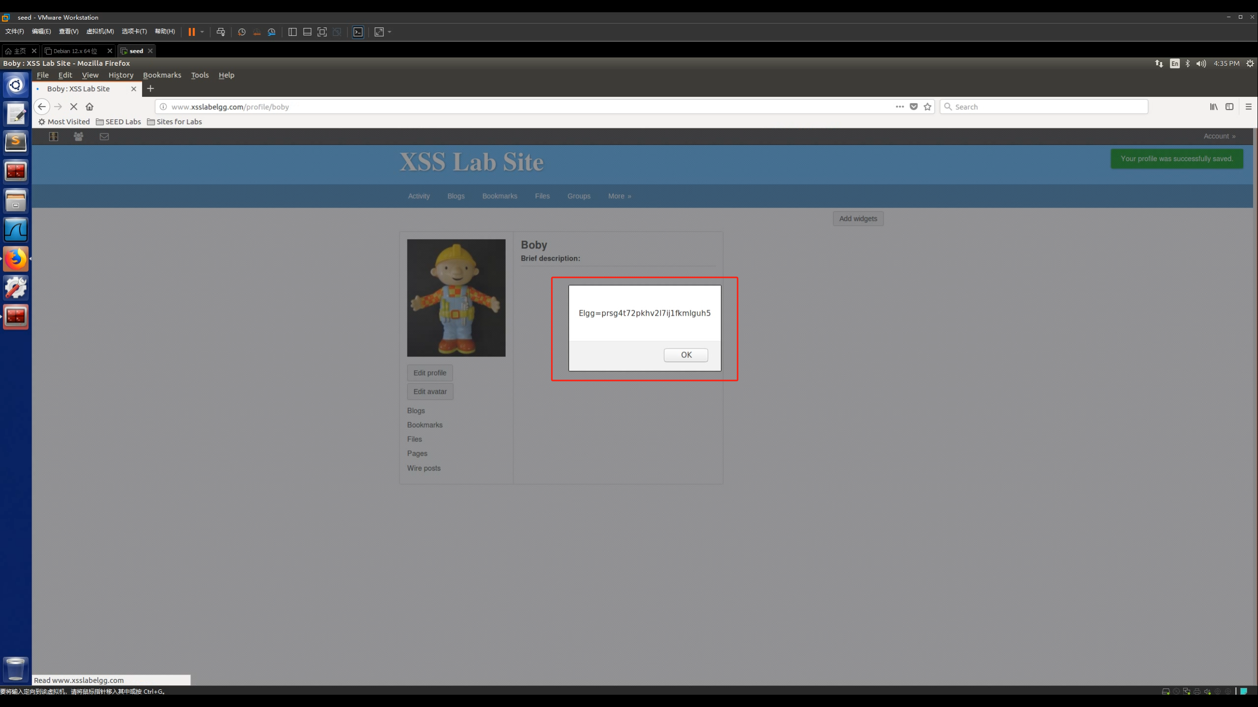
Task: Open page actions three-dot menu
Action: 899,107
